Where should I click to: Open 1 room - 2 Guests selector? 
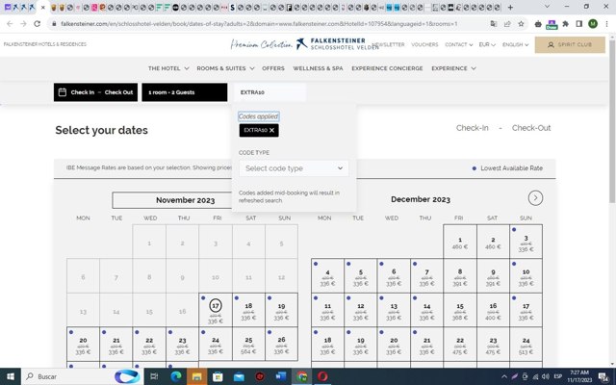184,92
